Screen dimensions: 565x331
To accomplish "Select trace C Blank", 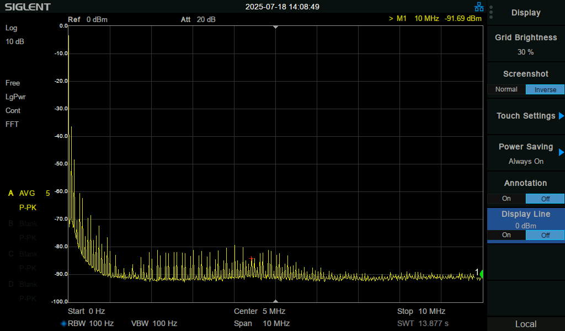I will (x=23, y=254).
